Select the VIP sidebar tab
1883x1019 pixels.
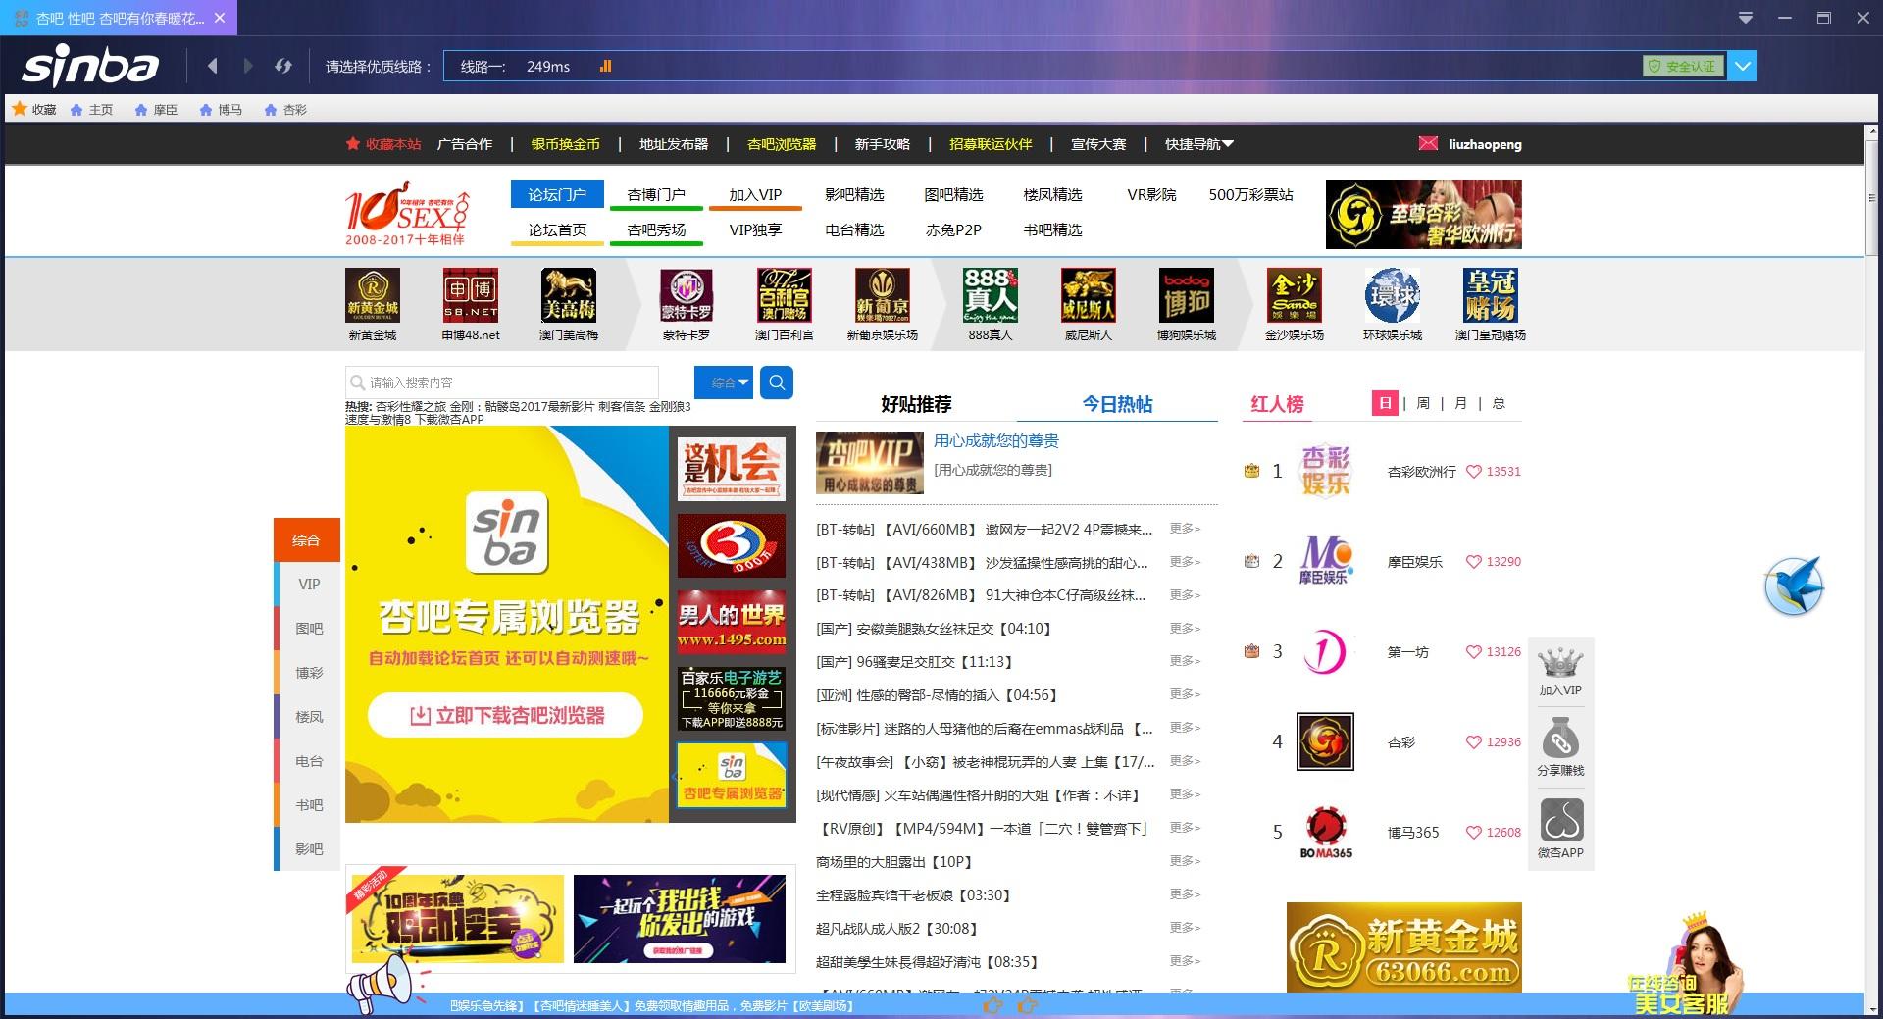pyautogui.click(x=307, y=585)
